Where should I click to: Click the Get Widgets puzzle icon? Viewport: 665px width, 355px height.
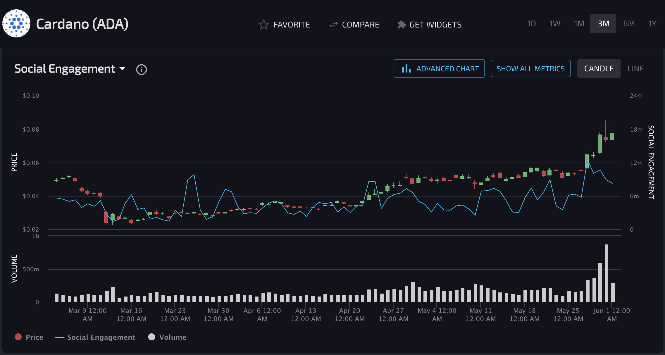[402, 25]
